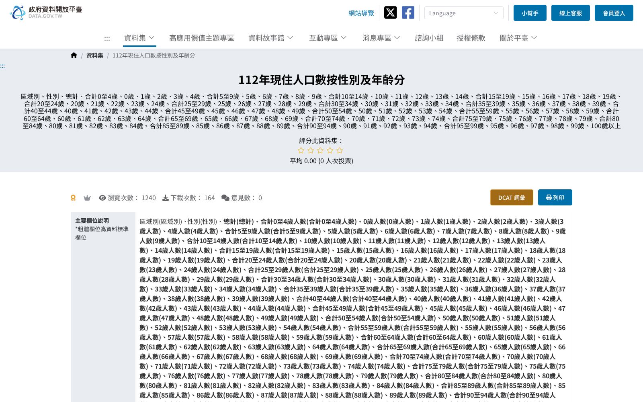Click the page title 112年現住人口數按性別及年齡分
Screen dimensions: 643x402
pyautogui.click(x=321, y=80)
